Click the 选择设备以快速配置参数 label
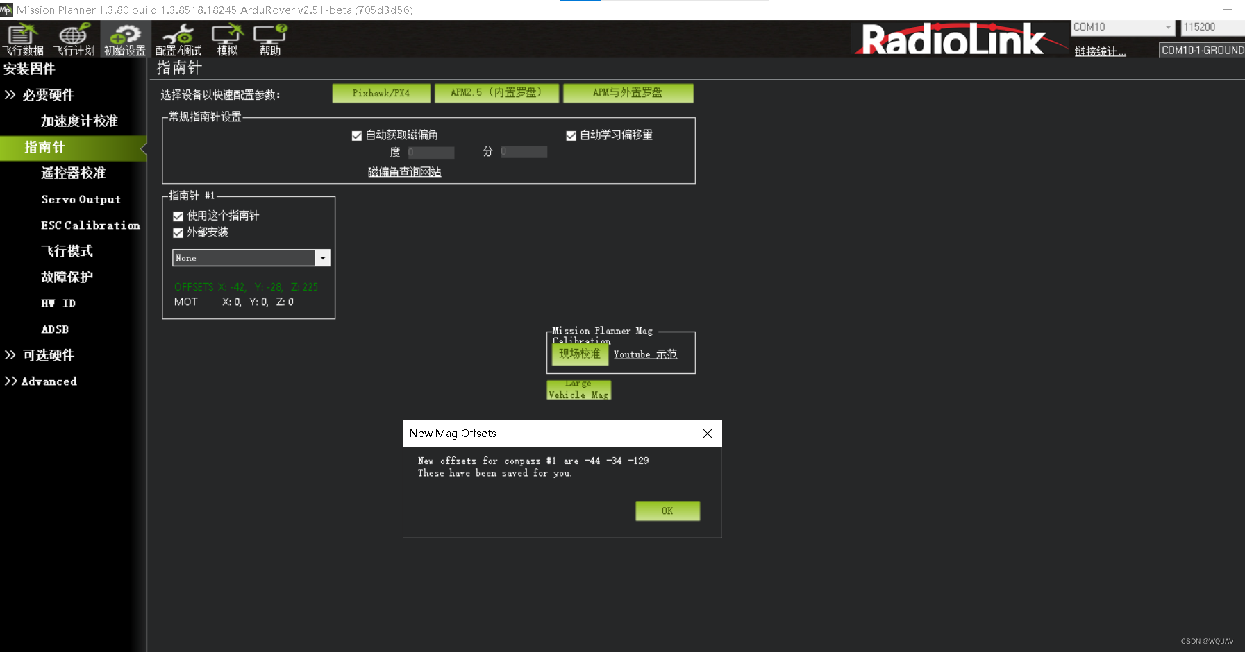 coord(221,95)
